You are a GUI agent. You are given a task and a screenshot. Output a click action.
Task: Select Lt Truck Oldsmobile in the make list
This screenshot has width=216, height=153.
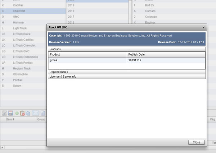click(x=23, y=57)
